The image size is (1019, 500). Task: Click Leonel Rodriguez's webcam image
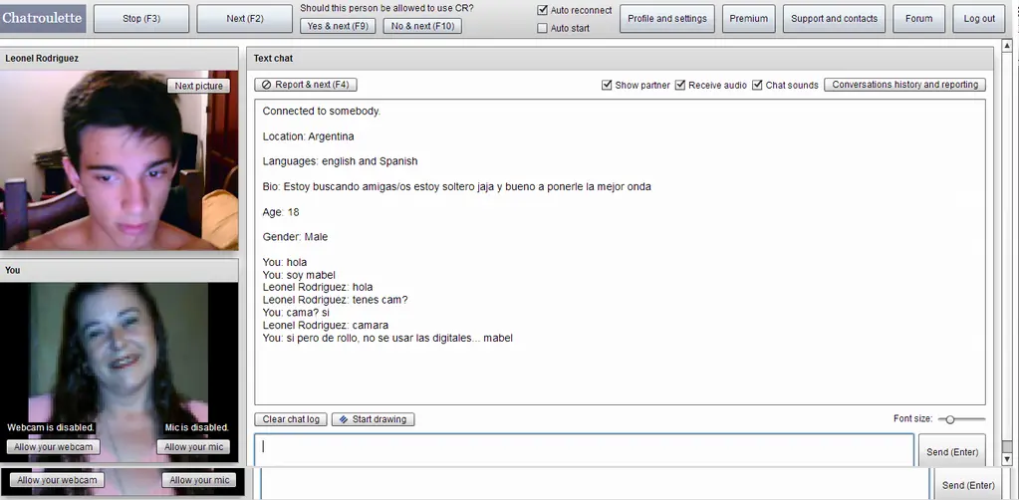click(120, 160)
